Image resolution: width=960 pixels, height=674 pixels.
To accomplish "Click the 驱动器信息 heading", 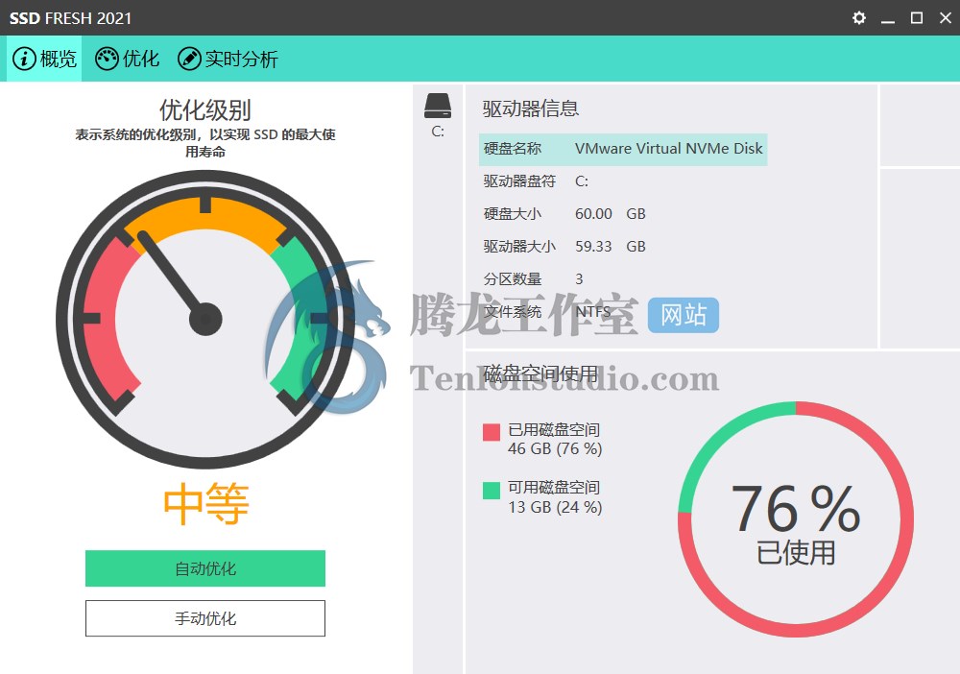I will [531, 108].
